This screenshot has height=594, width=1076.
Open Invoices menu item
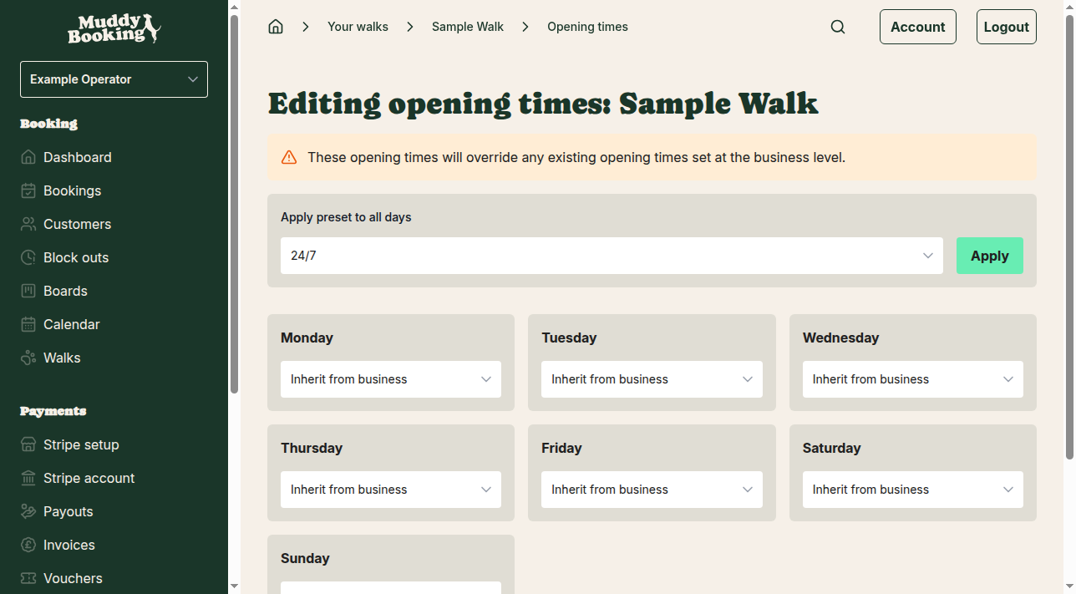pos(69,545)
